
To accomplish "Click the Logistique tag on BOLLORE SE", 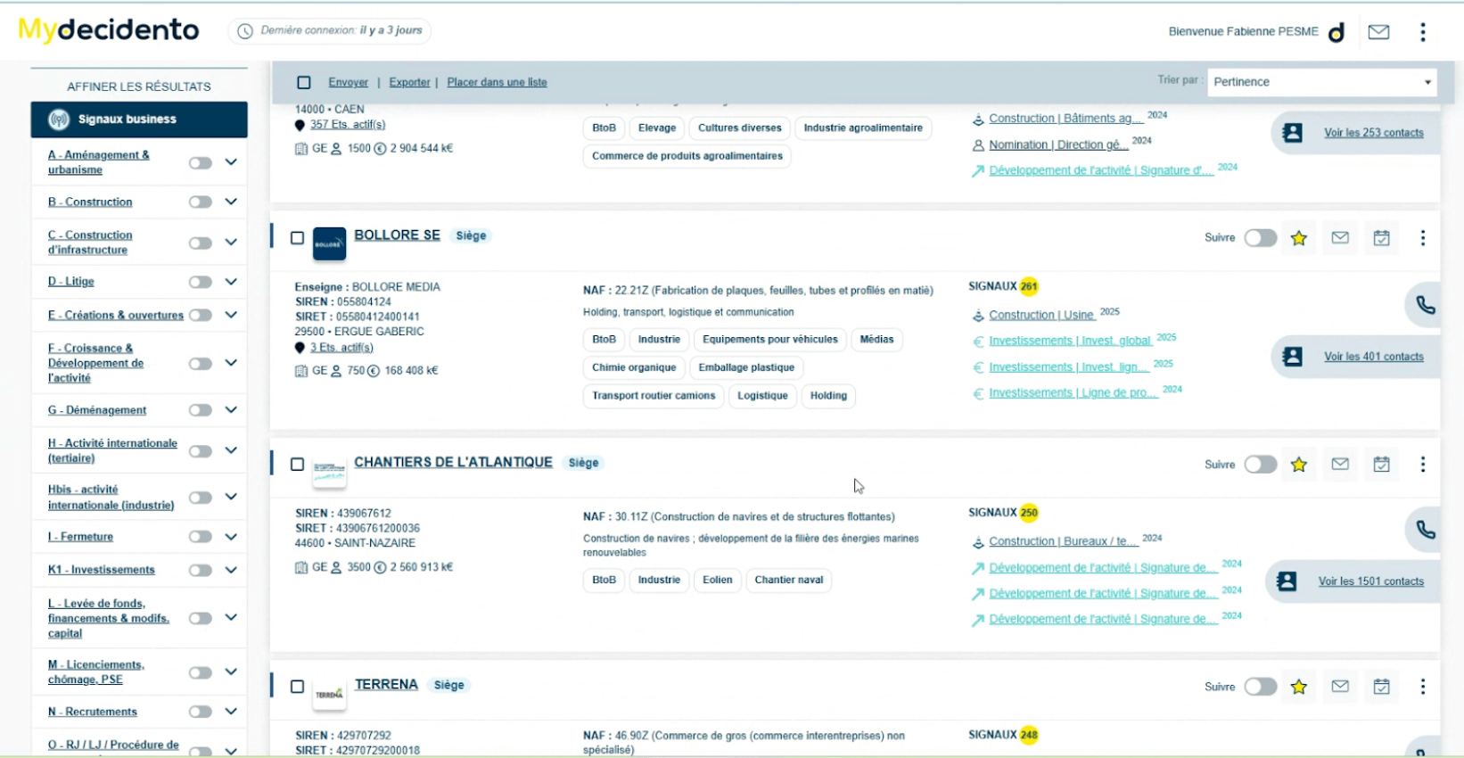I will (762, 396).
